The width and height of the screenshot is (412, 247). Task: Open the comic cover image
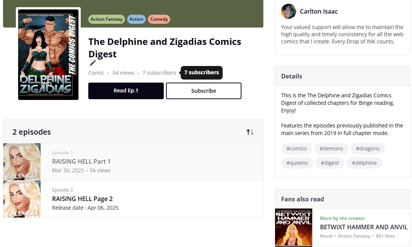point(48,55)
